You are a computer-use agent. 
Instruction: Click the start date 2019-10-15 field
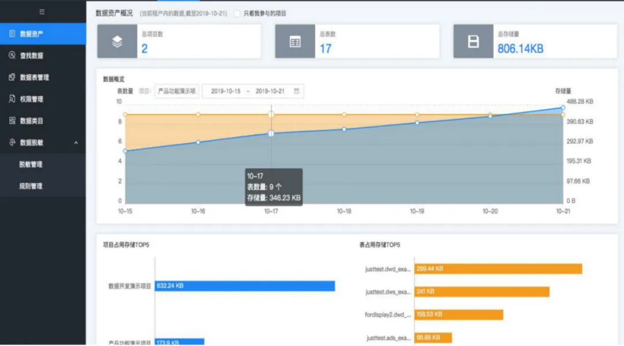225,91
